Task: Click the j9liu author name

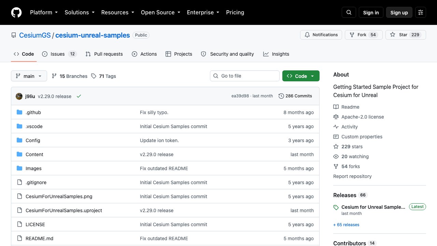Action: [30, 96]
